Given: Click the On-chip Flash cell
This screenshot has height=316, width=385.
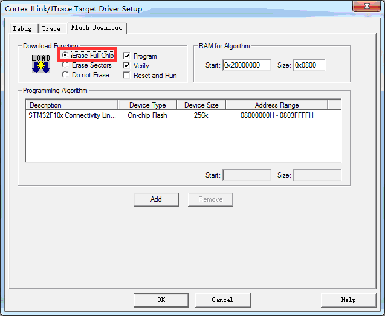Looking at the screenshot, I should (x=147, y=115).
